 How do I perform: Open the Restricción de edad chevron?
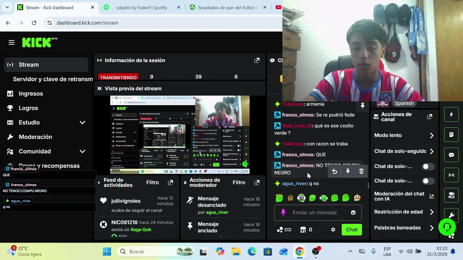[432, 212]
